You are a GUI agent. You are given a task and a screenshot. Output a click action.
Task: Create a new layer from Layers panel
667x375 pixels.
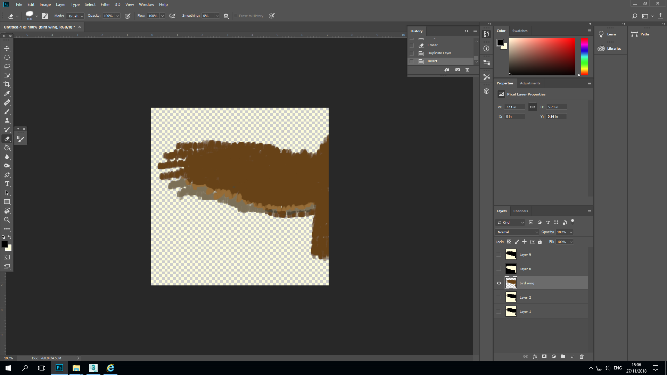point(573,357)
